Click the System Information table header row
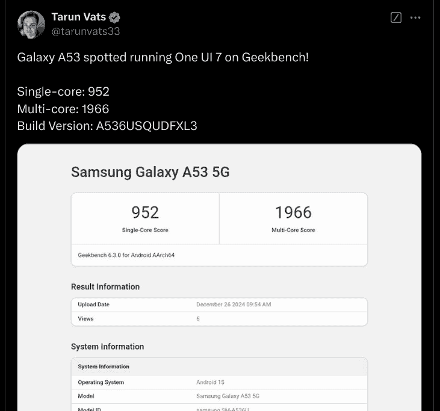The width and height of the screenshot is (440, 411). point(219,366)
